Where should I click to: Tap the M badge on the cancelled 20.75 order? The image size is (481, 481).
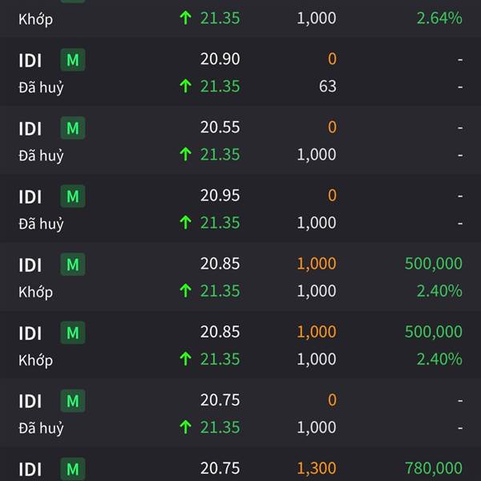pyautogui.click(x=73, y=401)
